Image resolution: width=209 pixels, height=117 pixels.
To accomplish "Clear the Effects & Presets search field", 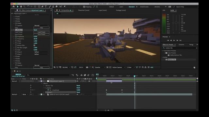I will [x=197, y=48].
